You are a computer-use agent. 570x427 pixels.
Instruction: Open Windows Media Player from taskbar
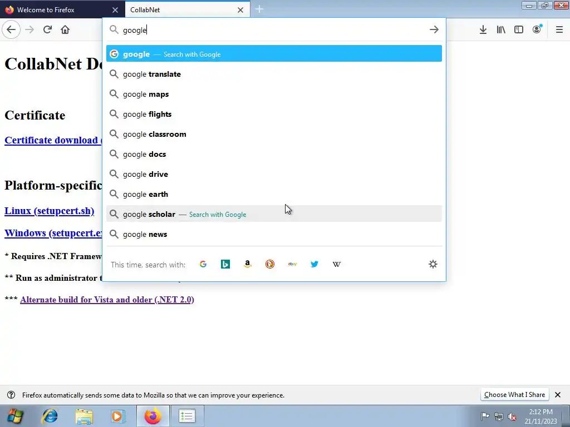tap(117, 416)
